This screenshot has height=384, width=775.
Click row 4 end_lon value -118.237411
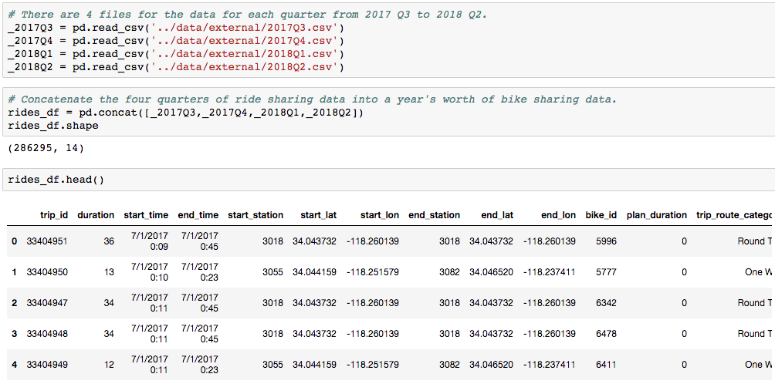tap(549, 364)
